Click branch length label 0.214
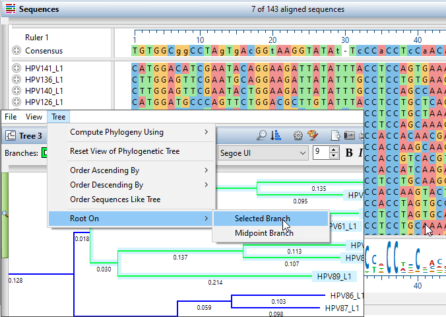 point(215,283)
